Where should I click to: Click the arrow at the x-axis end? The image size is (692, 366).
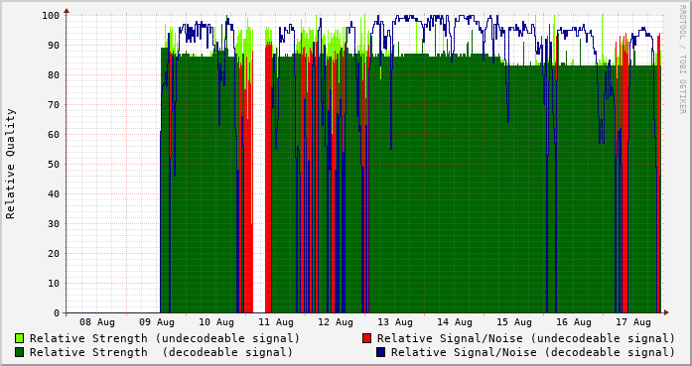tap(666, 312)
